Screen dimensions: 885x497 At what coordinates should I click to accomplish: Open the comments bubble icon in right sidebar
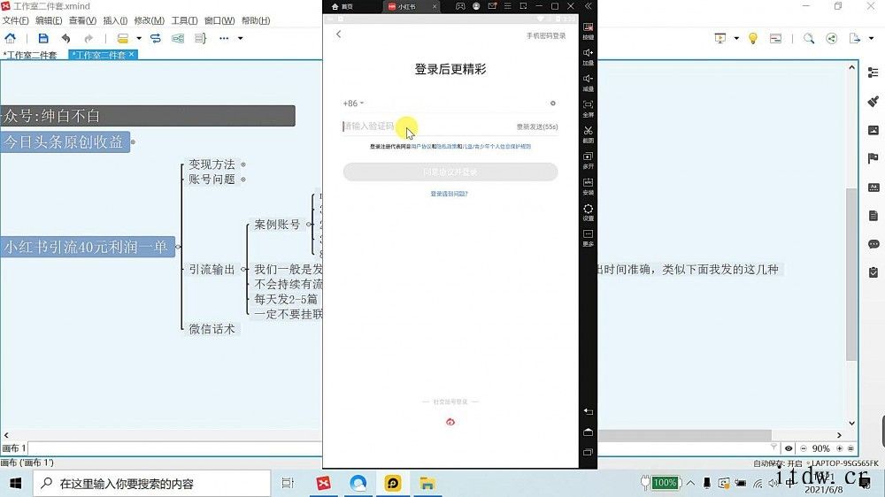873,244
